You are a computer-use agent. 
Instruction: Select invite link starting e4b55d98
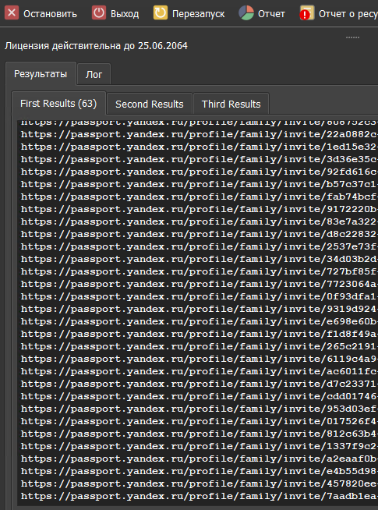tap(200, 471)
